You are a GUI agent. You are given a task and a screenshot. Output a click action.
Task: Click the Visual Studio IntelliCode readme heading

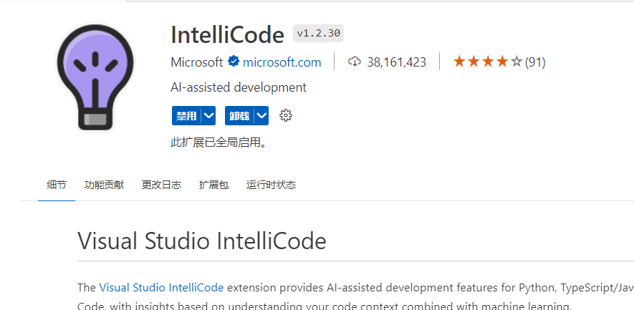(202, 241)
